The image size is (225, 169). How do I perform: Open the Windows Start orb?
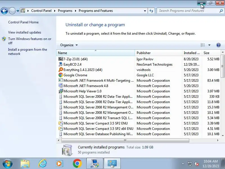click(8, 164)
